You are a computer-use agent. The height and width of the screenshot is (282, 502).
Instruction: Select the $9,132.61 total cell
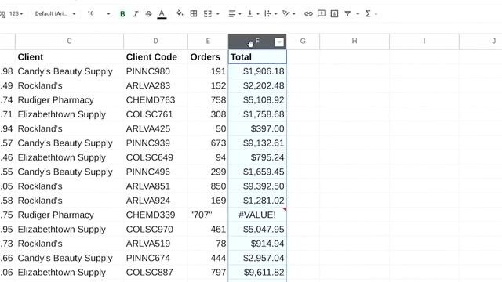pyautogui.click(x=257, y=143)
